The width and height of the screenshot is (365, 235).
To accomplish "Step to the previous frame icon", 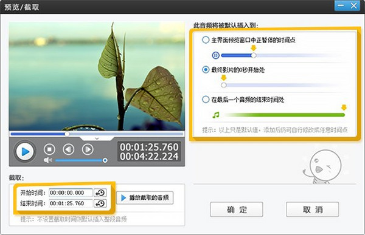I will coord(68,149).
